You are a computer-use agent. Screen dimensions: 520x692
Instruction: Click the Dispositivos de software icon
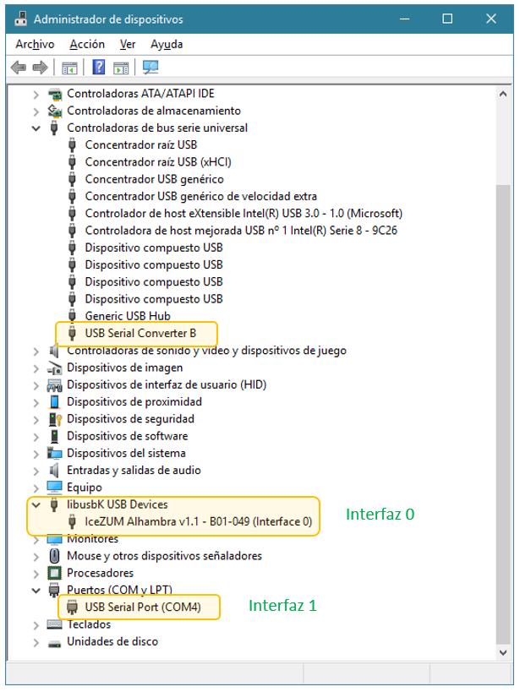click(54, 436)
